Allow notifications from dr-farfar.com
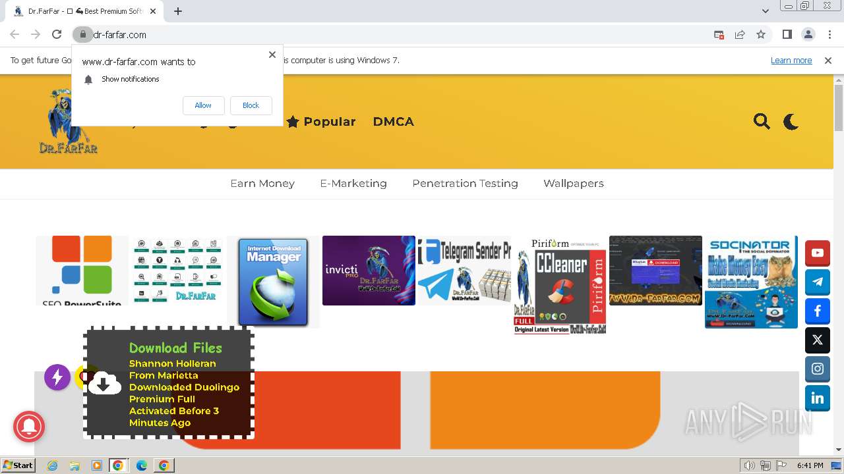The height and width of the screenshot is (474, 844). click(x=203, y=105)
